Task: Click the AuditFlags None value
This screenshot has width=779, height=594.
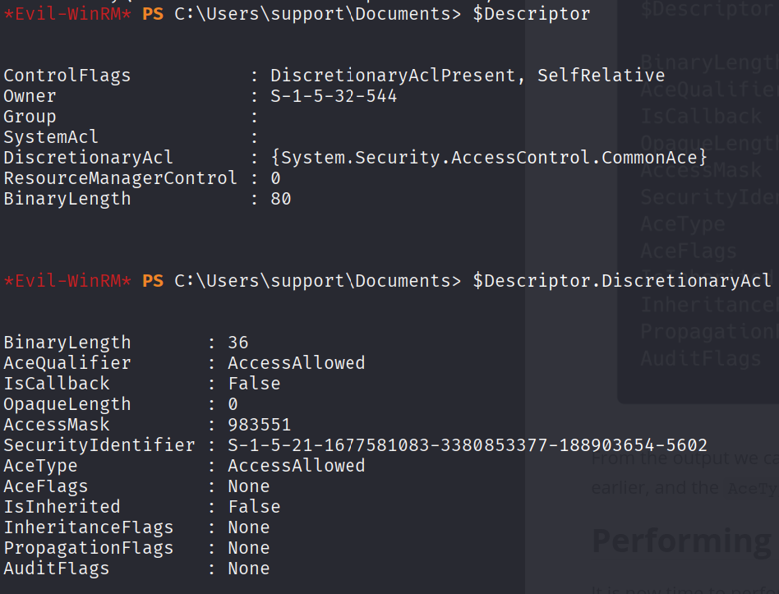Action: [249, 569]
